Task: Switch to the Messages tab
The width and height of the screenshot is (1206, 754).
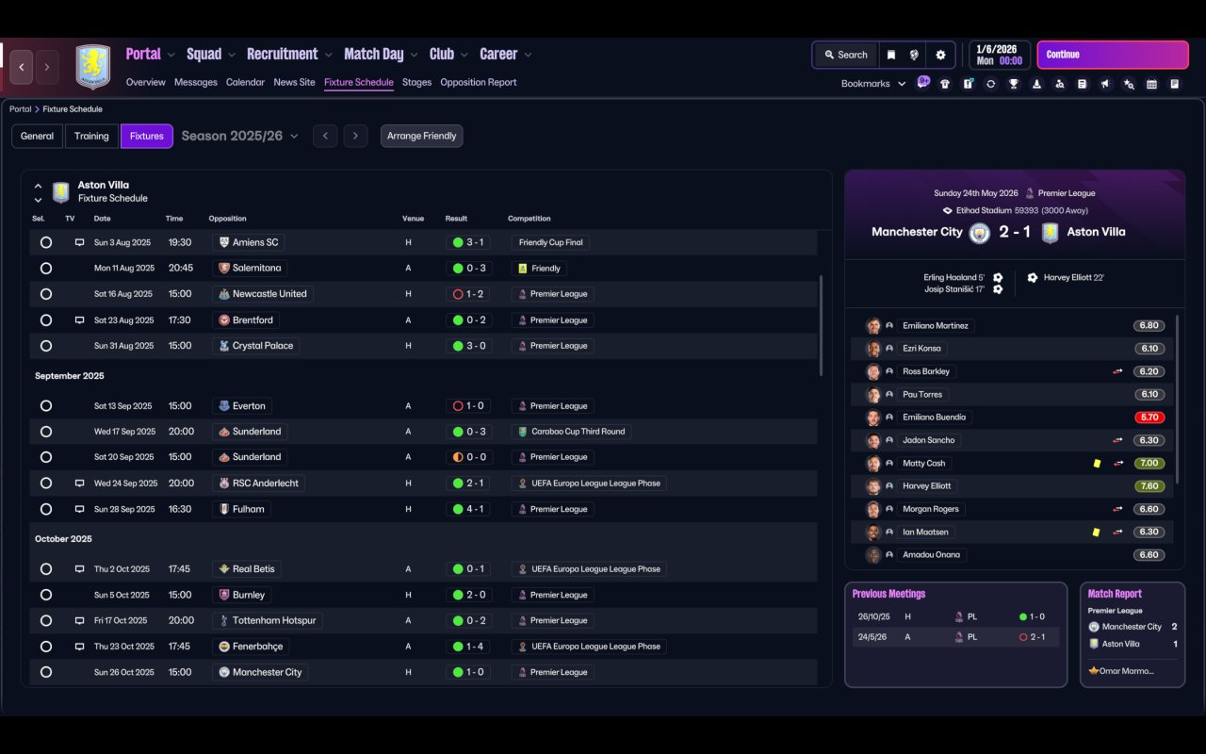Action: 195,82
